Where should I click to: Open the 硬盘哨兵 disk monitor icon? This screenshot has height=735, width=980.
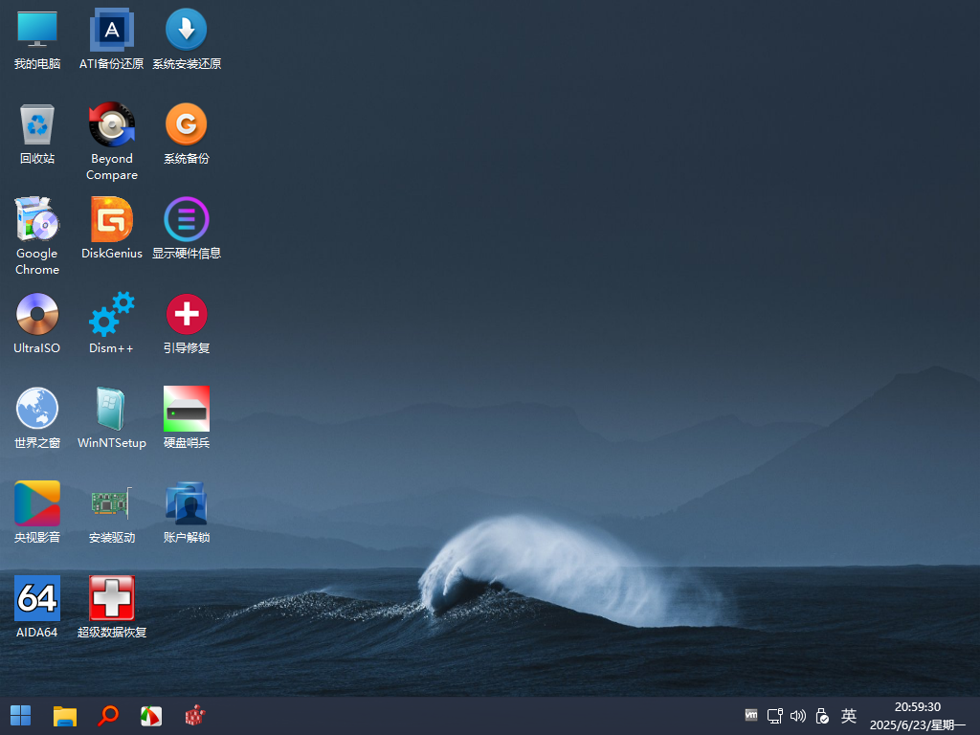187,410
